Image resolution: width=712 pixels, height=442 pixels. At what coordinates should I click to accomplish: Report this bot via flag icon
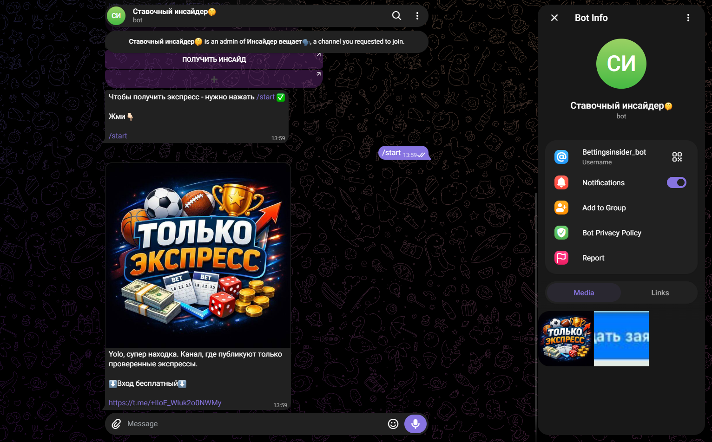coord(561,258)
